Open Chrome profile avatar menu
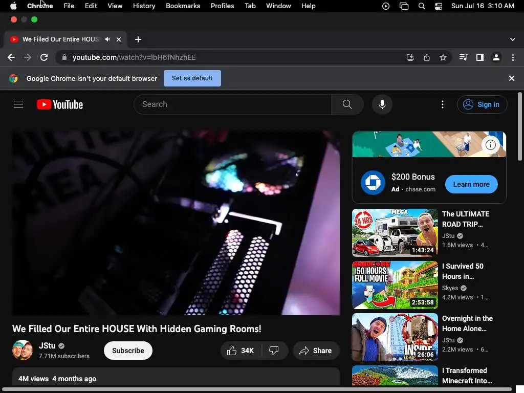This screenshot has height=393, width=524. [x=496, y=57]
